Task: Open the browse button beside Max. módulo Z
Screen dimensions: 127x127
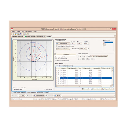Action: (86, 49)
